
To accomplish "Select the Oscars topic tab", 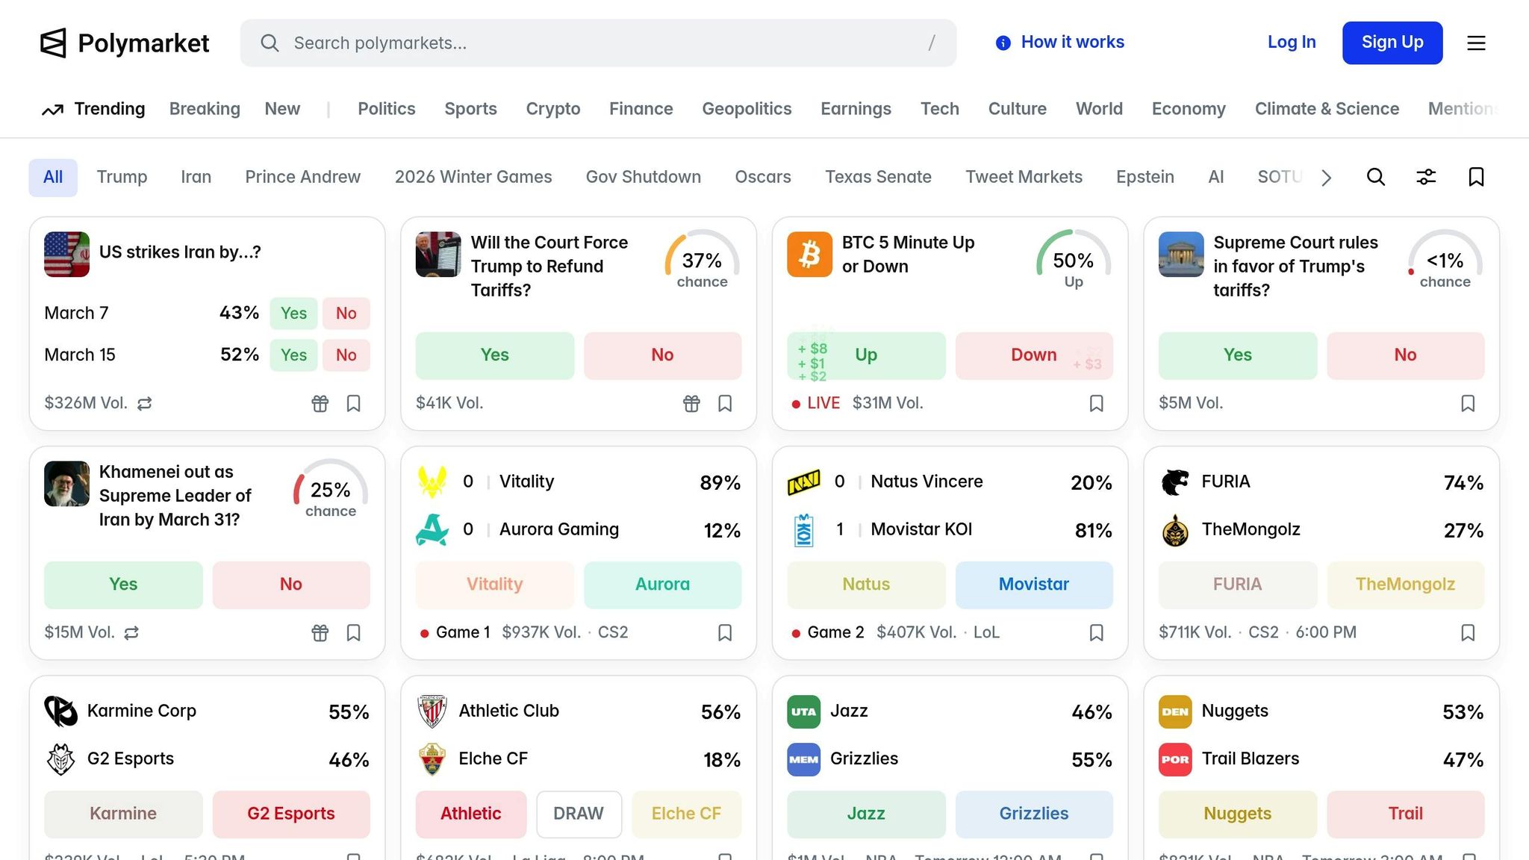I will point(762,177).
